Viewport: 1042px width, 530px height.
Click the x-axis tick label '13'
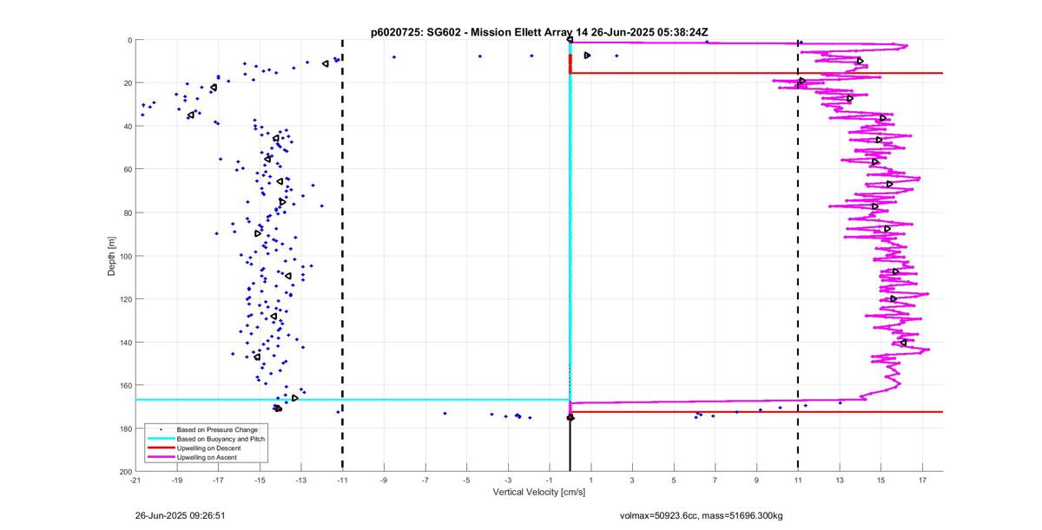tap(840, 480)
